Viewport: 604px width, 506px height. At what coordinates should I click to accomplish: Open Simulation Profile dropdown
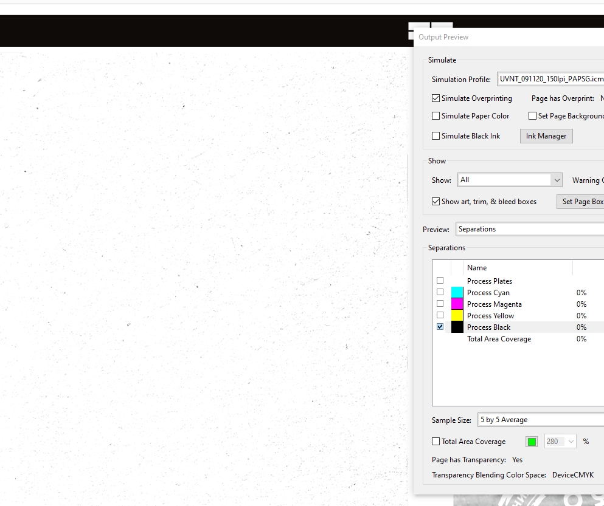coord(550,79)
